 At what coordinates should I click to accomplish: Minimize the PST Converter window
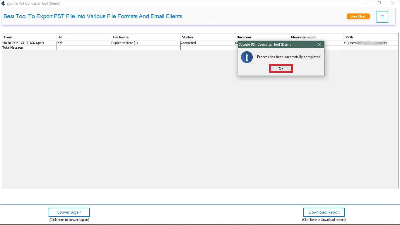pos(366,3)
